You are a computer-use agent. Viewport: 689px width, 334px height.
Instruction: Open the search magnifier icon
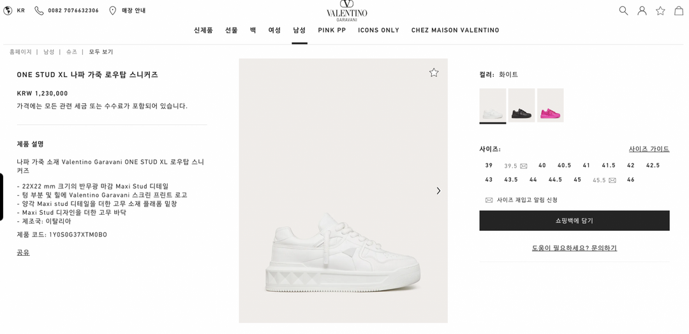coord(623,11)
